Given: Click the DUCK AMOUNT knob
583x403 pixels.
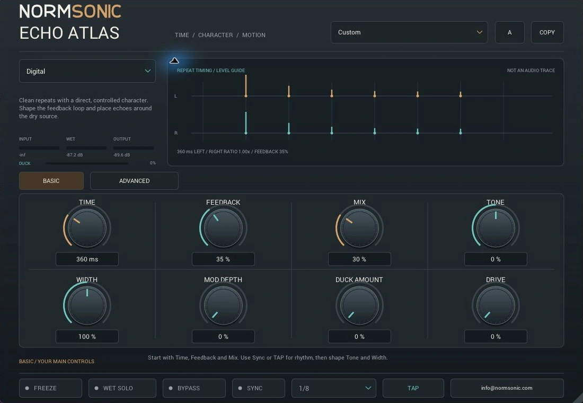Looking at the screenshot, I should 359,305.
